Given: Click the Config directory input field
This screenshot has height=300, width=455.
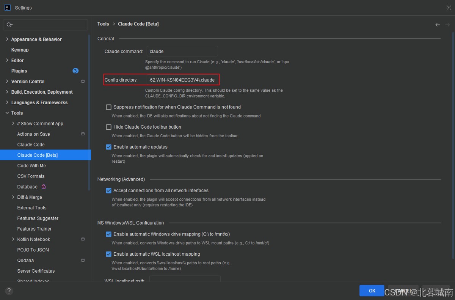Looking at the screenshot, I should [x=183, y=80].
